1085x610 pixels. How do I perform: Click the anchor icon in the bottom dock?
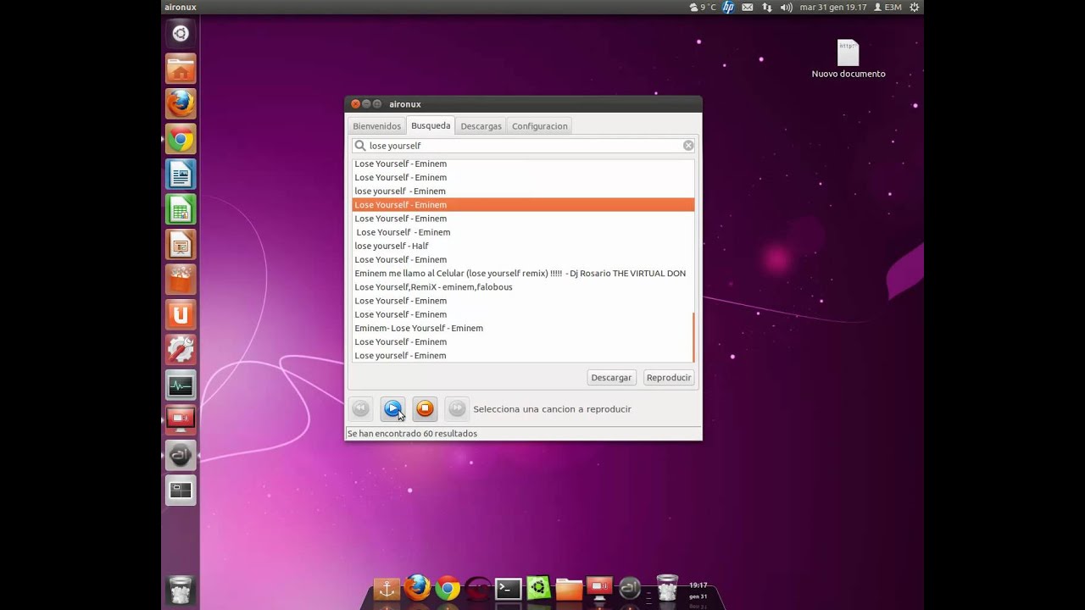387,589
